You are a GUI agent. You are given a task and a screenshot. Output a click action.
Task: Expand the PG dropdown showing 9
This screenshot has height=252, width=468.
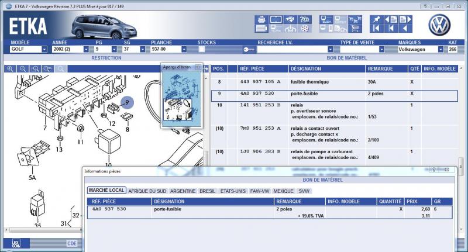click(x=114, y=49)
